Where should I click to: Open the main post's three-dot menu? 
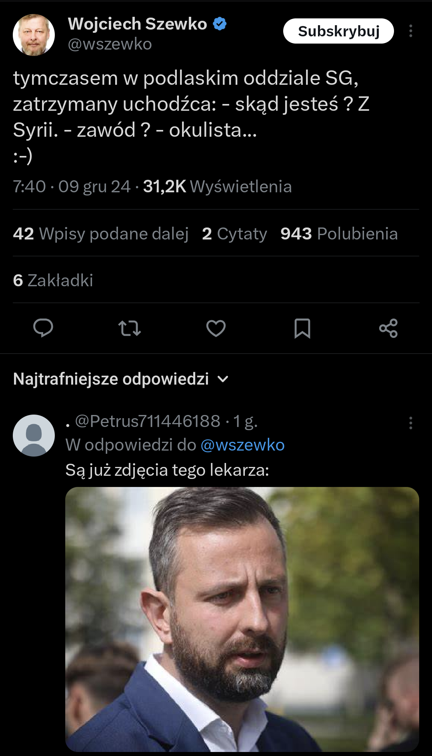pyautogui.click(x=410, y=31)
